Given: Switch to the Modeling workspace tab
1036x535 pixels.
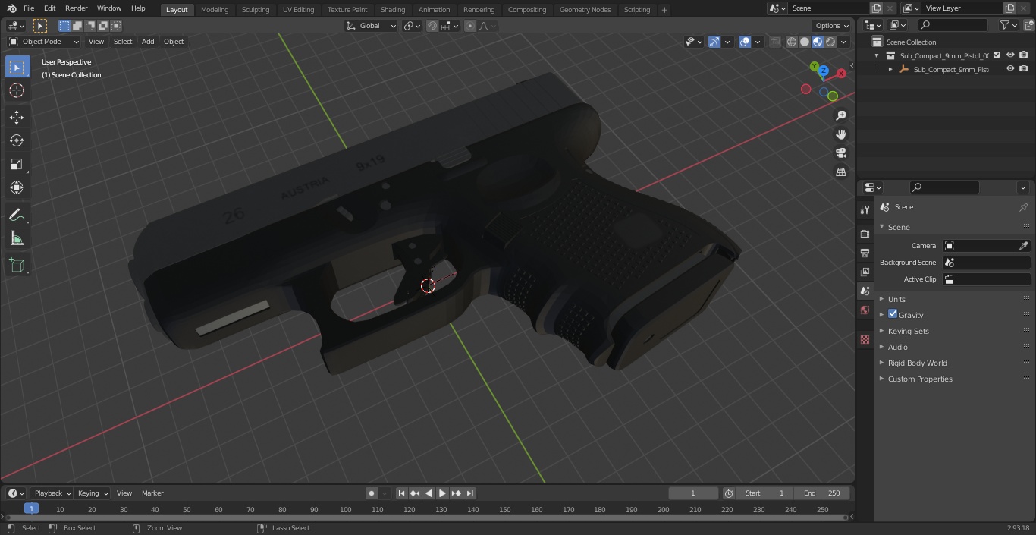Looking at the screenshot, I should click(x=215, y=9).
